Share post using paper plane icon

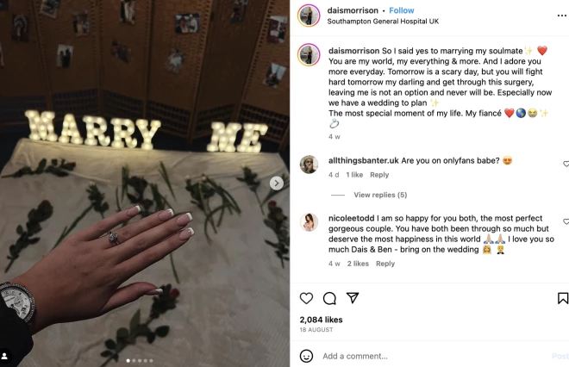(x=353, y=298)
